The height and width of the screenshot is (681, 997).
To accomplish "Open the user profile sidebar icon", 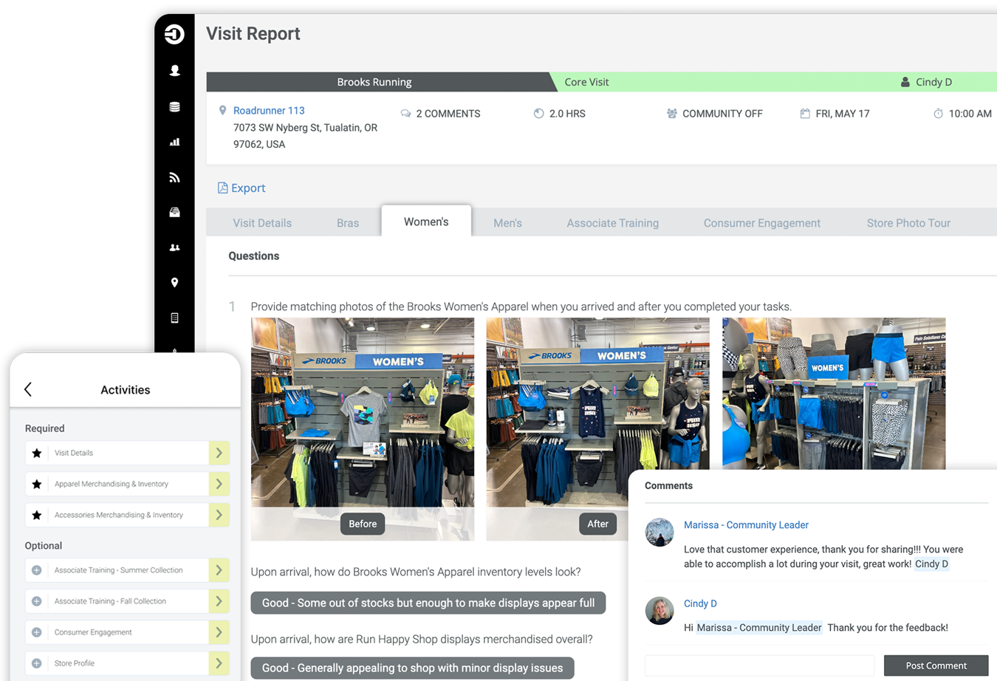I will click(174, 71).
